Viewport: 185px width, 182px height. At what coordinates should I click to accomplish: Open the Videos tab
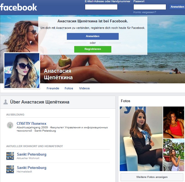pyautogui.click(x=84, y=88)
